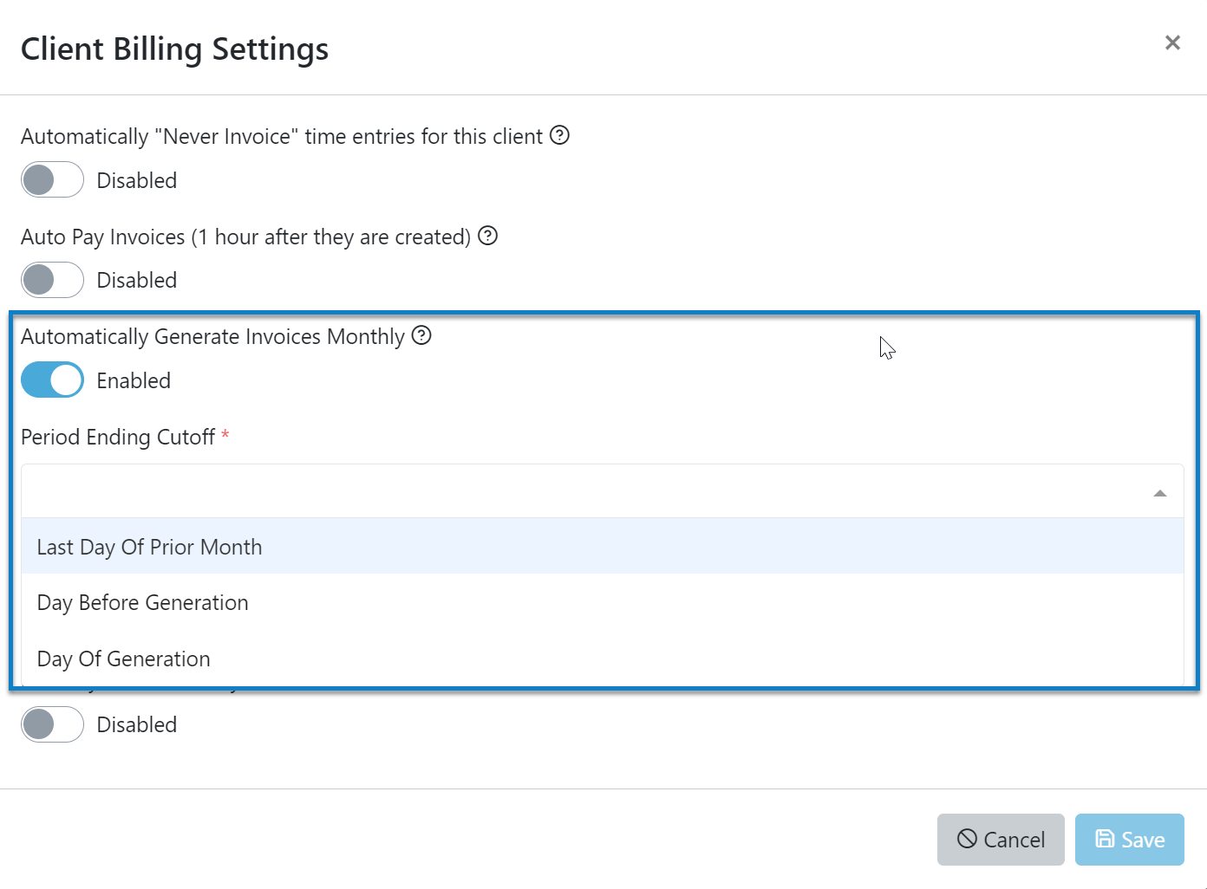Click the Client Billing Settings title
The height and width of the screenshot is (889, 1207).
(174, 49)
